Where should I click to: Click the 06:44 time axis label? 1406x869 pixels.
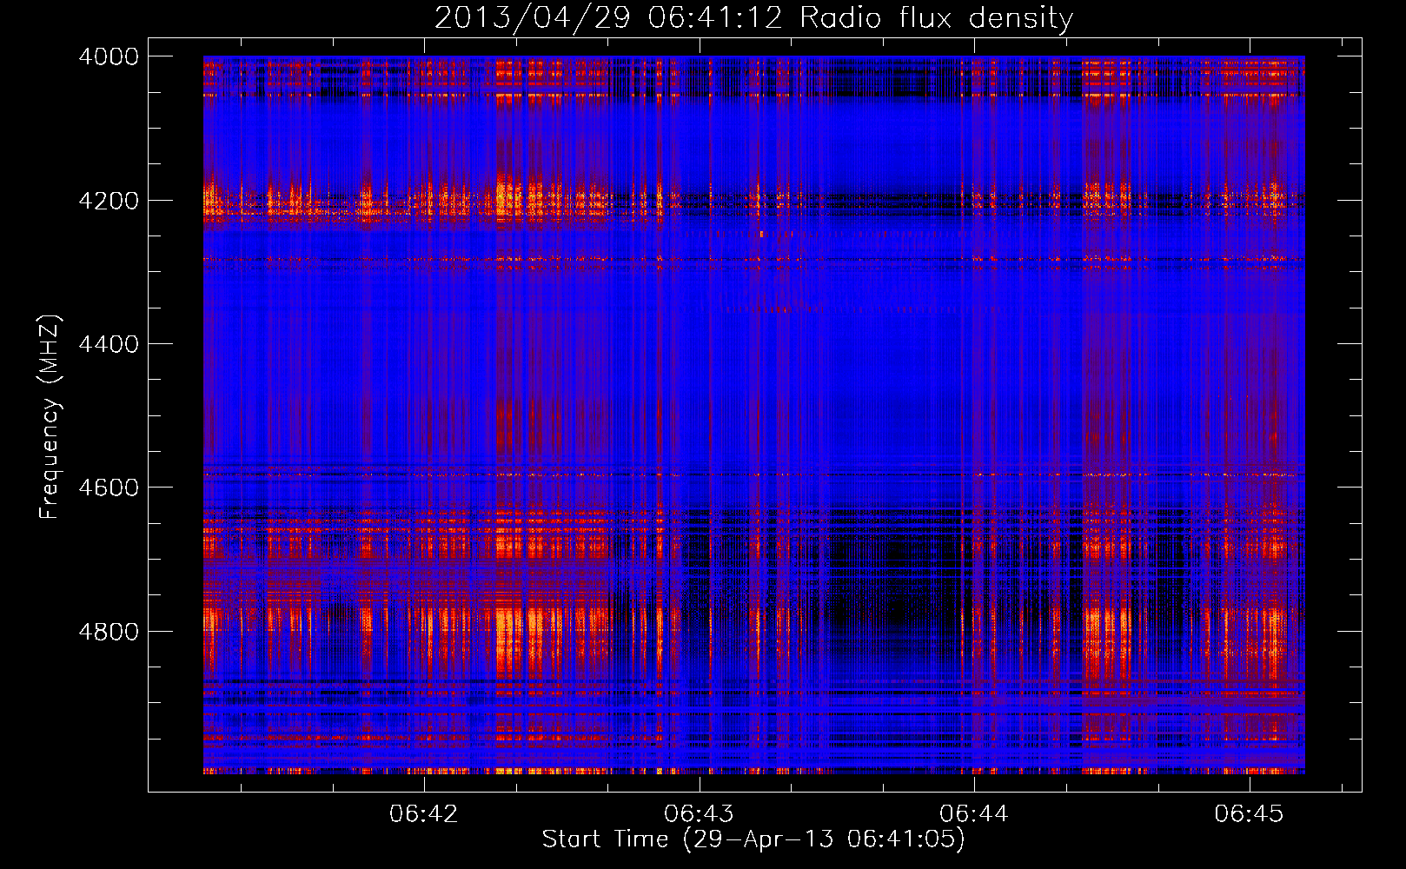coord(974,813)
